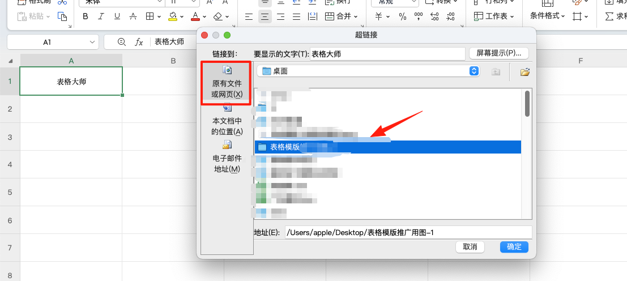
Task: Open the 桌面 folder location dropdown
Action: (474, 71)
